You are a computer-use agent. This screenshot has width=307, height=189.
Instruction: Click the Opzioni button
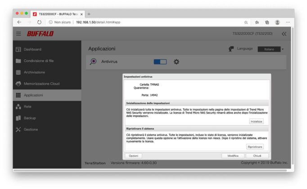pos(134,156)
